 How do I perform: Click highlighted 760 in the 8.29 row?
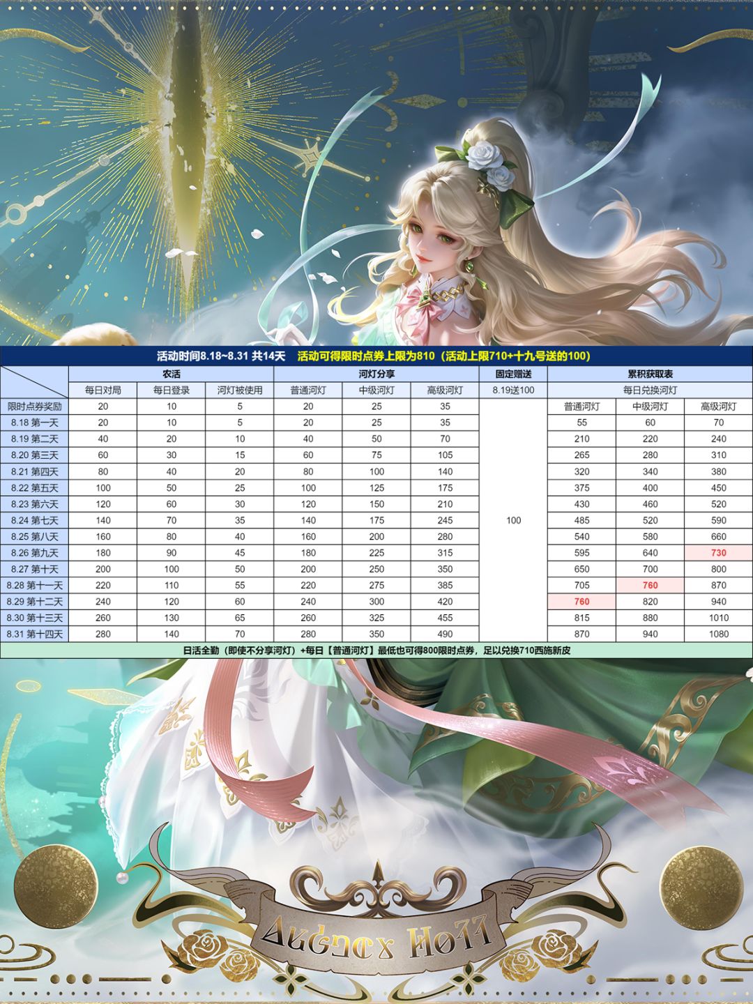pos(581,602)
